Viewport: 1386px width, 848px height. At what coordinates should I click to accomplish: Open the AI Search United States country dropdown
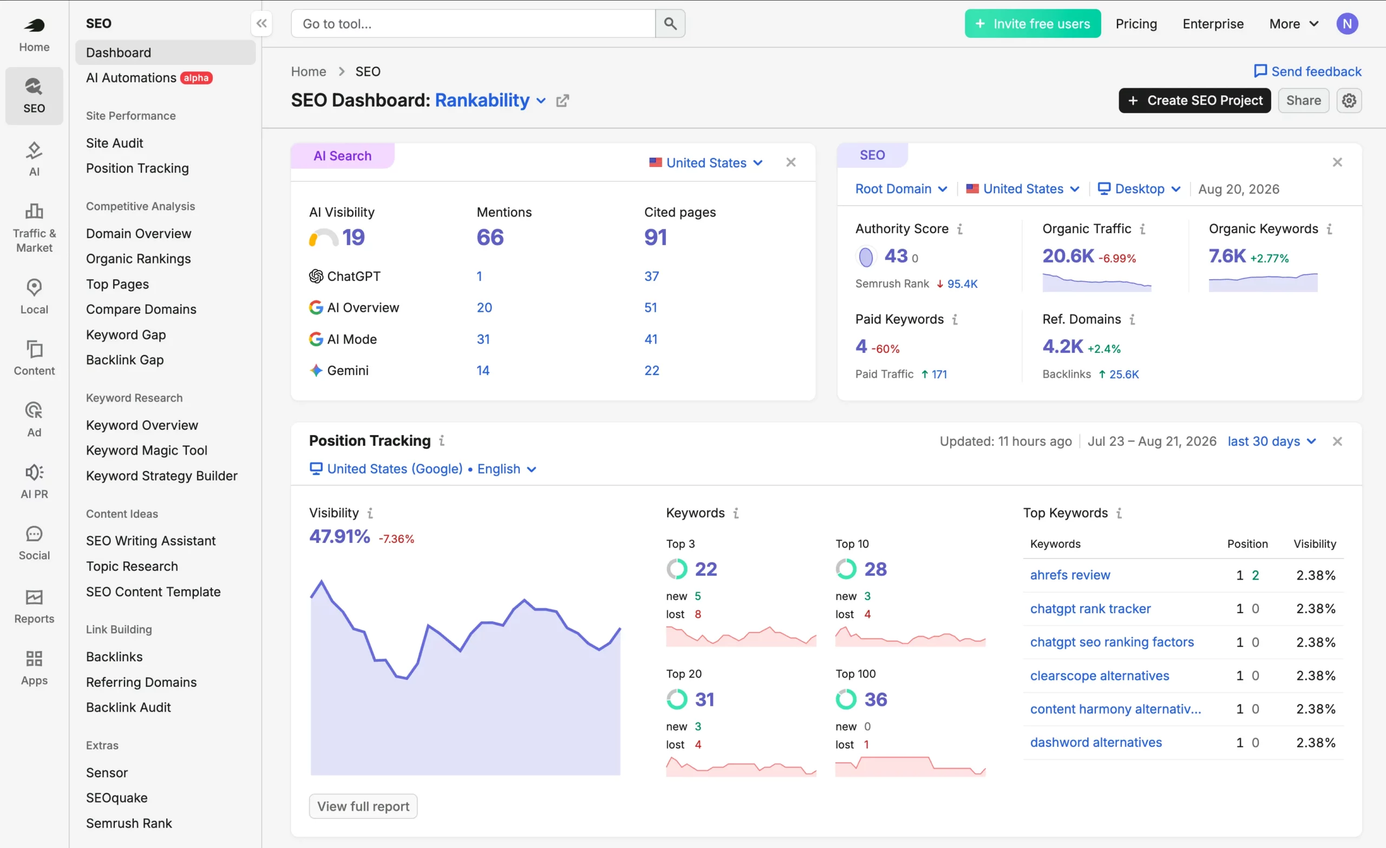click(706, 162)
